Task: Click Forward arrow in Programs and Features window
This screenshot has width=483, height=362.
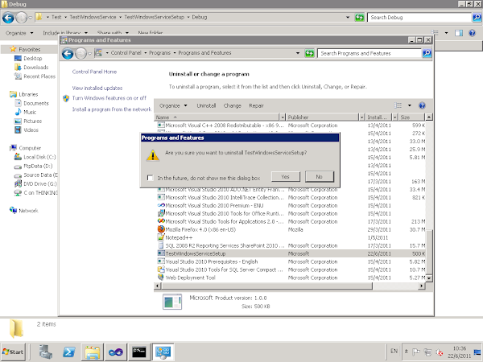Action: point(80,54)
